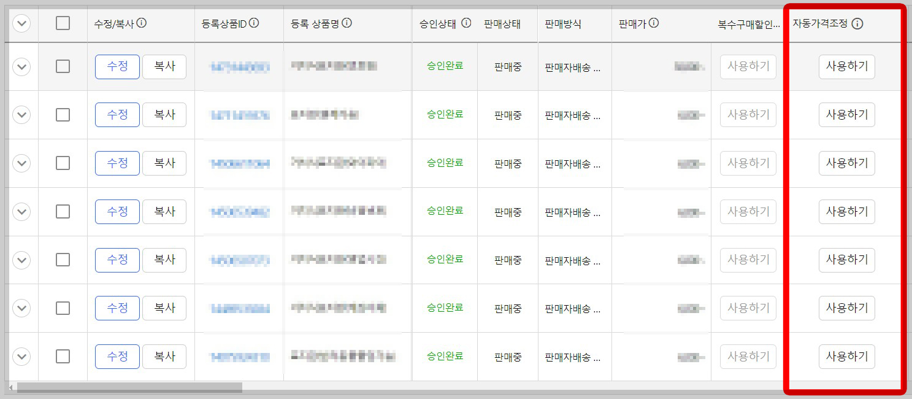Click 수정 on the last product row
Image resolution: width=912 pixels, height=399 pixels.
117,356
